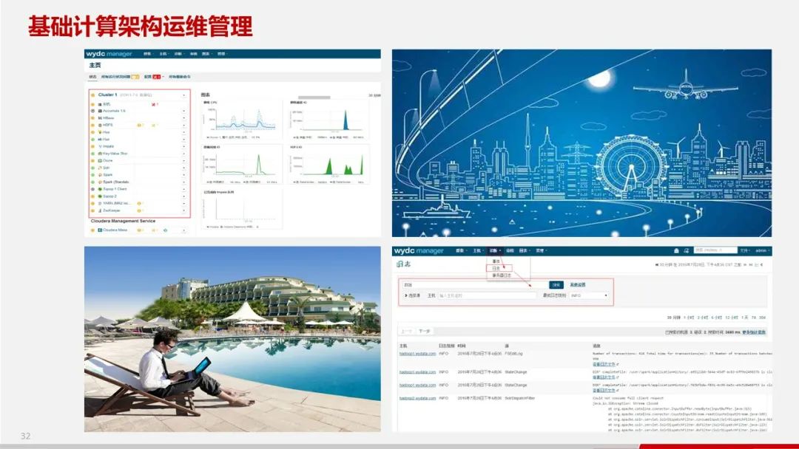Open the Hive row dropdown arrow
This screenshot has width=799, height=449.
(184, 132)
